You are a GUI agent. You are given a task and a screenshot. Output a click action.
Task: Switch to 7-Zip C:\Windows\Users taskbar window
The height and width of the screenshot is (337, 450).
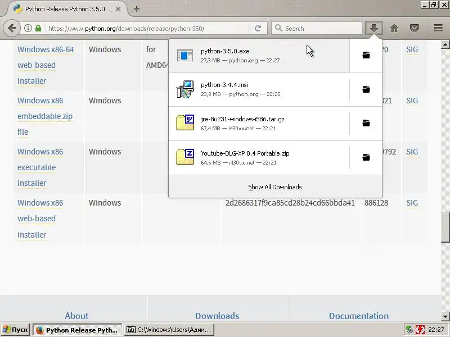(169, 330)
